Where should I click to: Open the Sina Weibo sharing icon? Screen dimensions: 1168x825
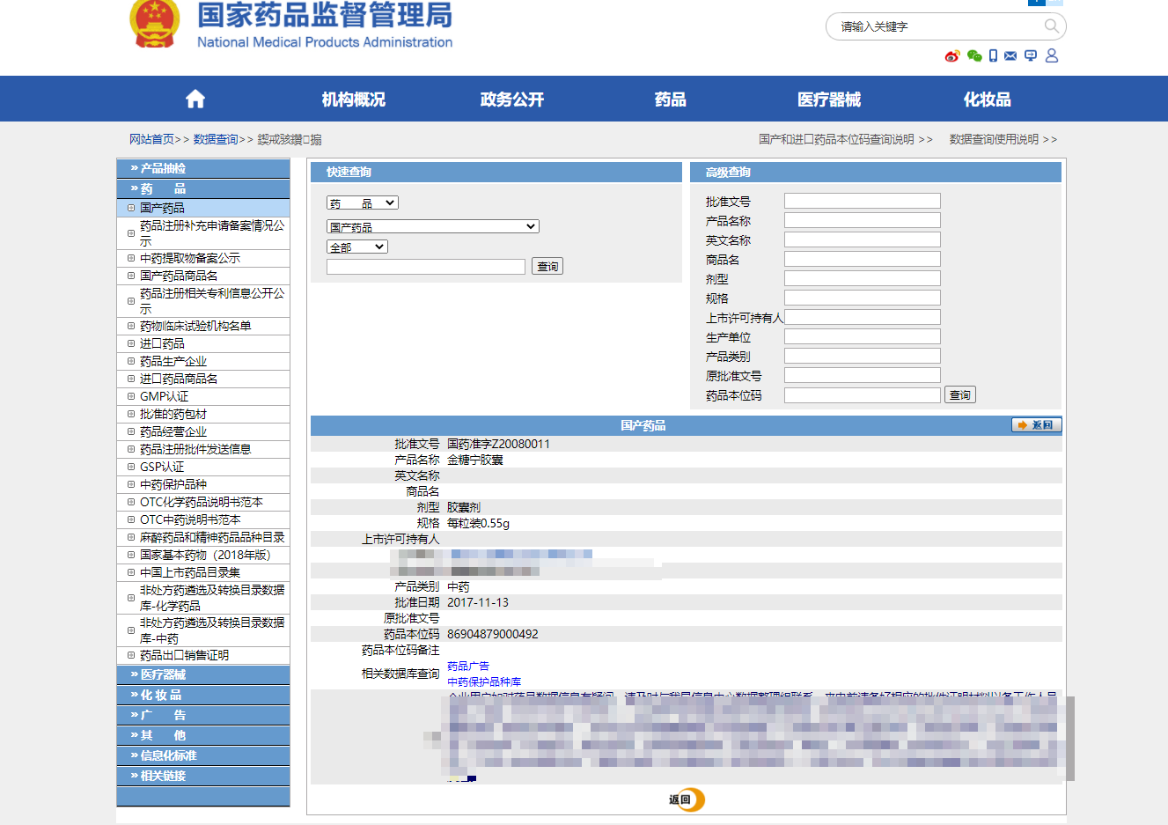952,55
